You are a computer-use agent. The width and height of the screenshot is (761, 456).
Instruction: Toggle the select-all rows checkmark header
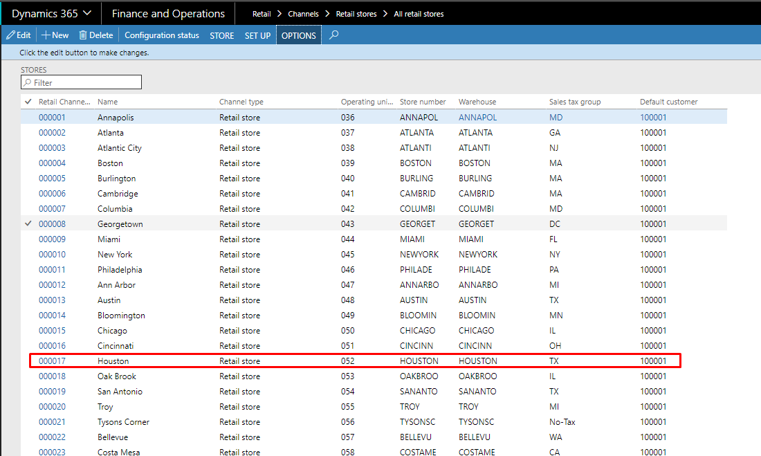coord(28,102)
